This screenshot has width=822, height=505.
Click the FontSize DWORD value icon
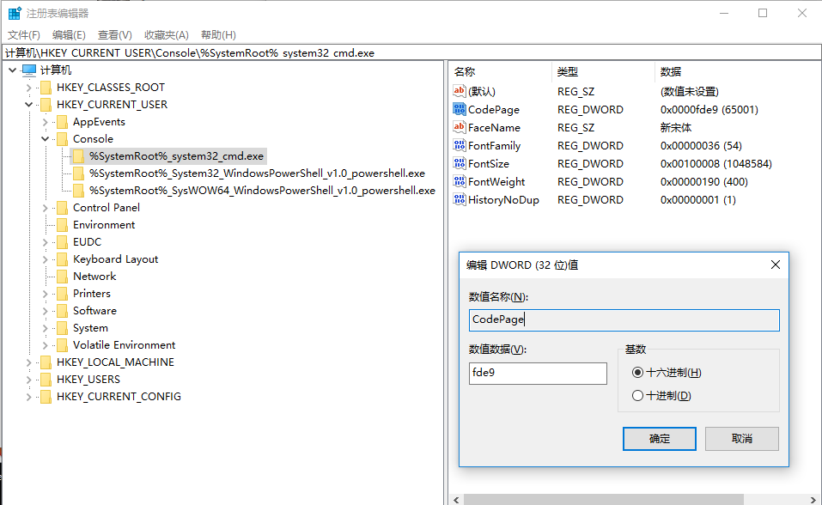pyautogui.click(x=460, y=163)
